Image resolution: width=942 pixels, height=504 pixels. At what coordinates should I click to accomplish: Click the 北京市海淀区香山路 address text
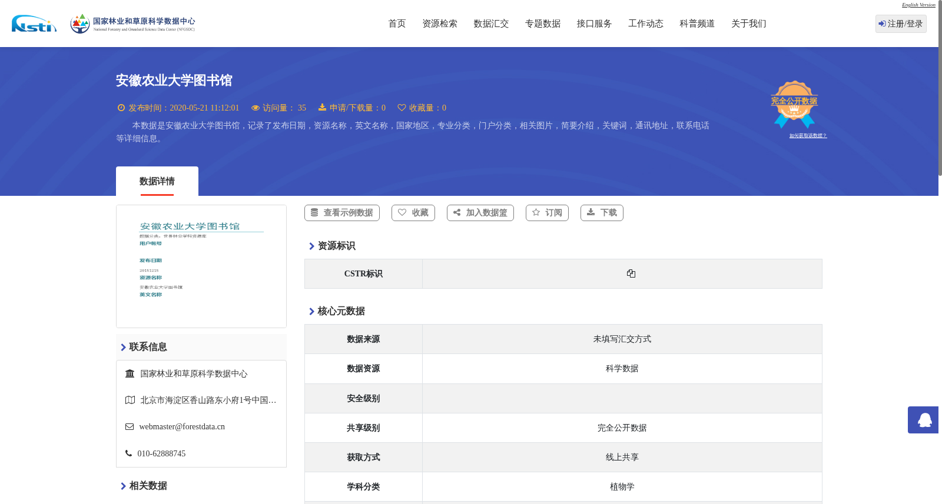(208, 400)
